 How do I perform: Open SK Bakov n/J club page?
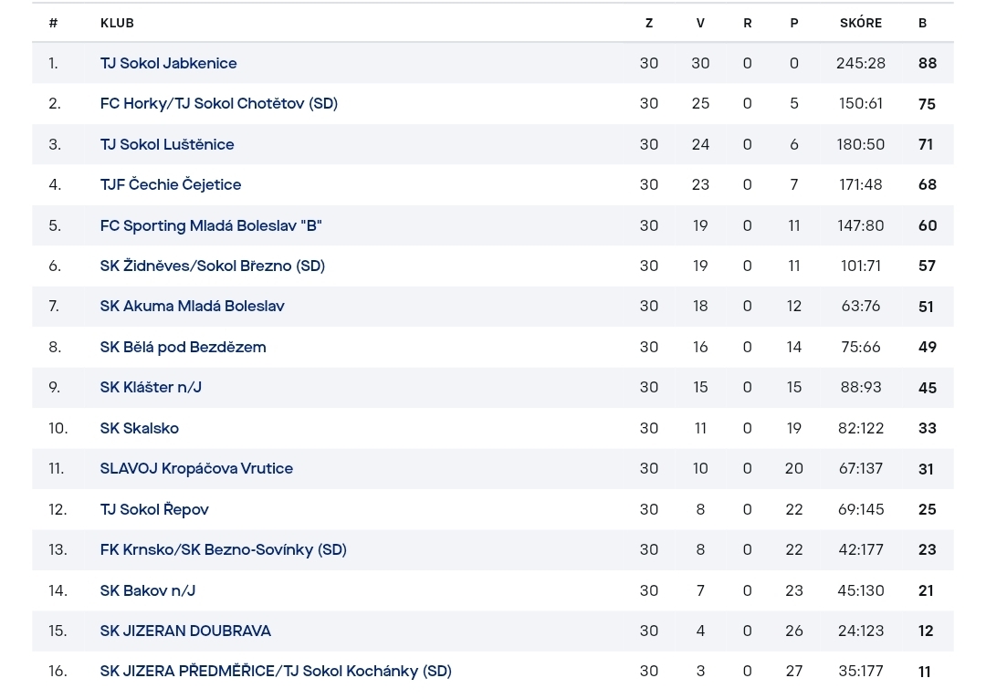[148, 591]
